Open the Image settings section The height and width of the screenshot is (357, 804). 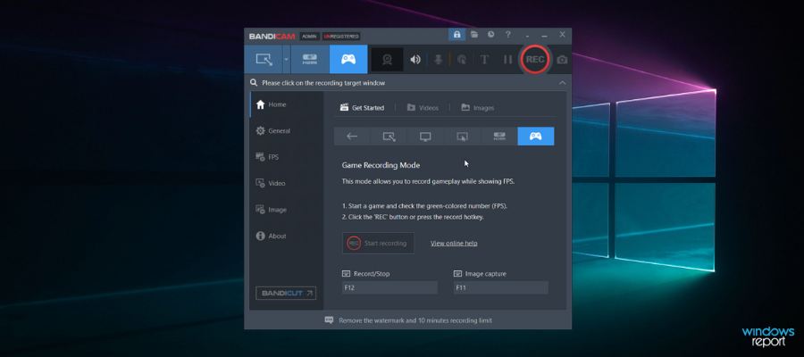(286, 210)
